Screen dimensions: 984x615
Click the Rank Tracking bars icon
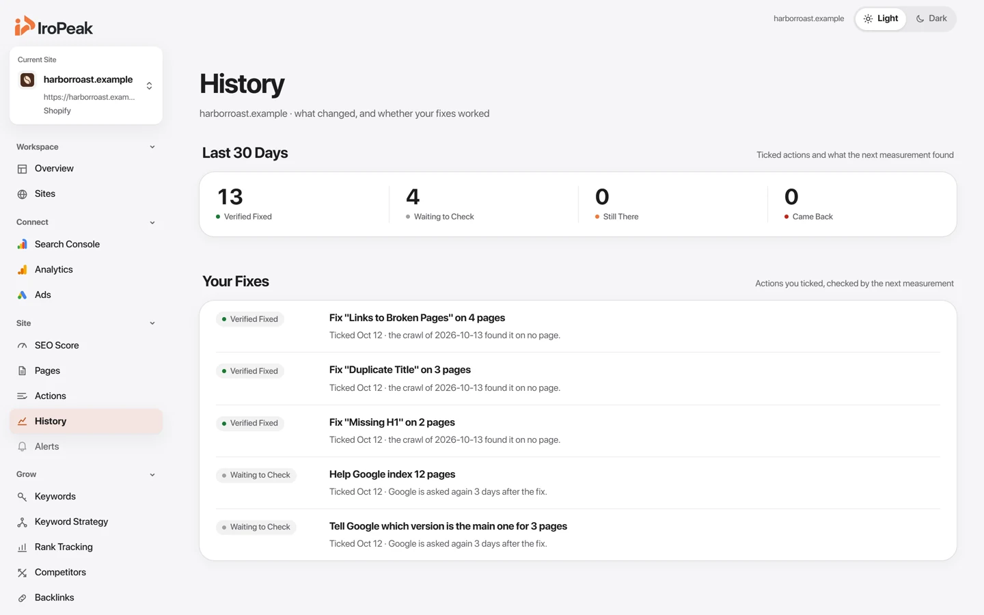[x=22, y=547]
